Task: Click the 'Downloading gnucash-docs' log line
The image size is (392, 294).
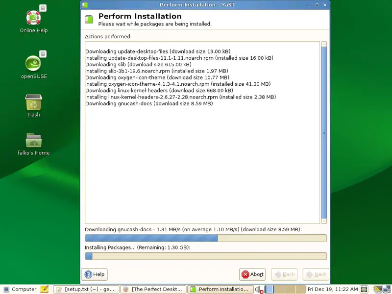Action: [149, 103]
